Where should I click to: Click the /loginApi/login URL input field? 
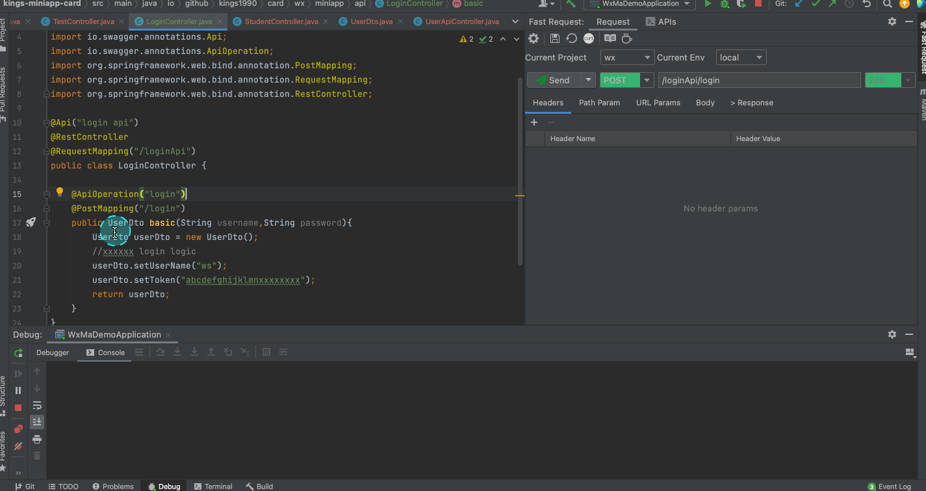pos(758,81)
